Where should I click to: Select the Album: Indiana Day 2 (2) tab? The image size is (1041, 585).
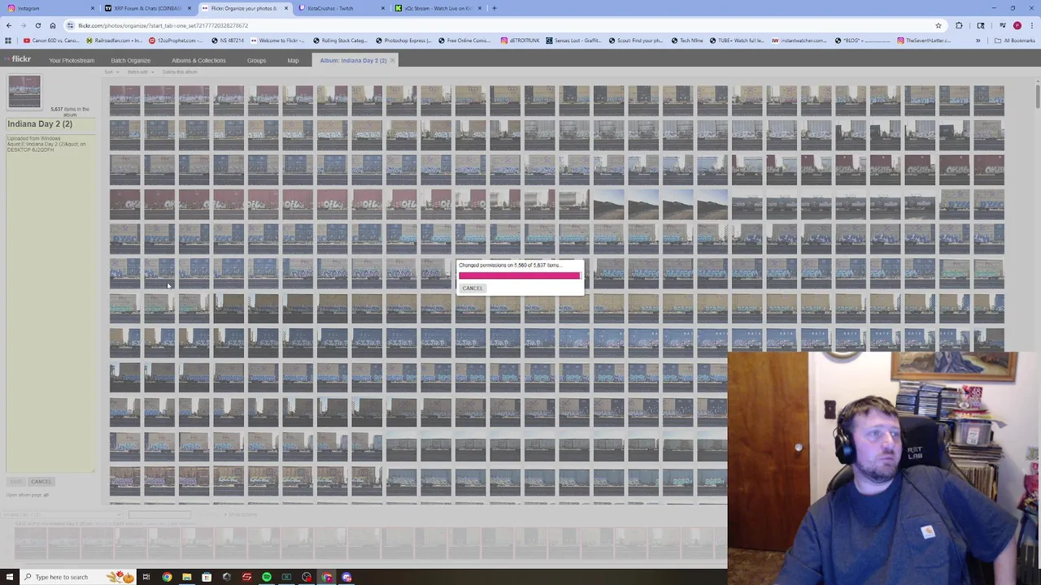[x=353, y=60]
